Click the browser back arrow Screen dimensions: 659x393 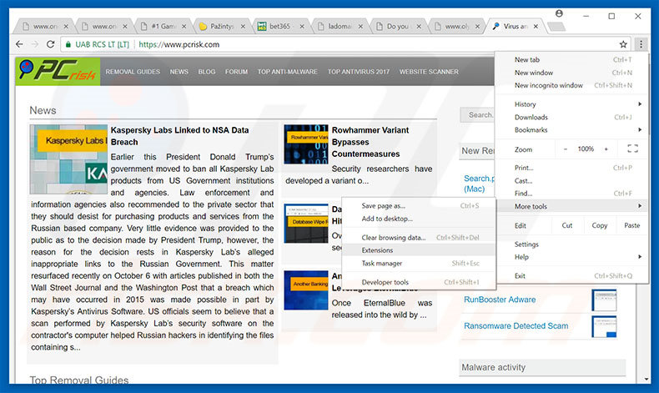(19, 44)
